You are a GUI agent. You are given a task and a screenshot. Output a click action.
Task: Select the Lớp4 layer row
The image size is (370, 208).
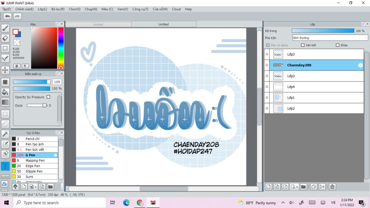(314, 87)
